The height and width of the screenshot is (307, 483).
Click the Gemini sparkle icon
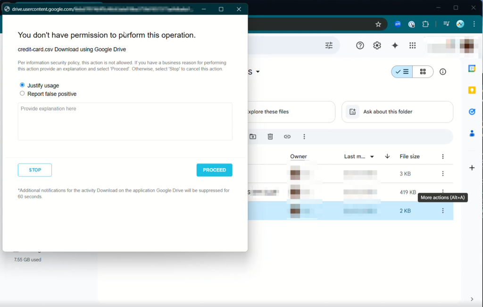395,46
